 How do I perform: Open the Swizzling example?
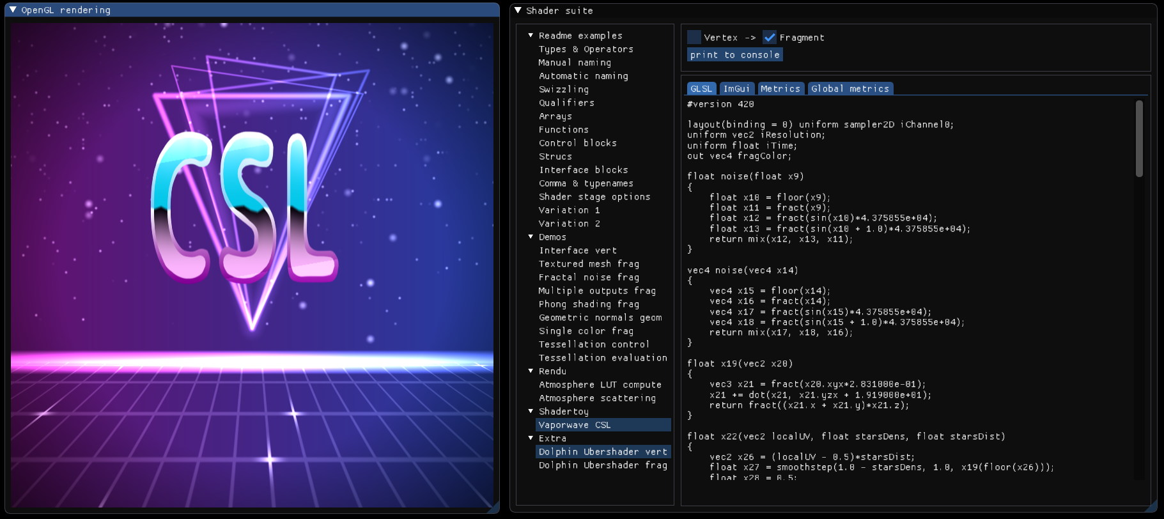564,89
